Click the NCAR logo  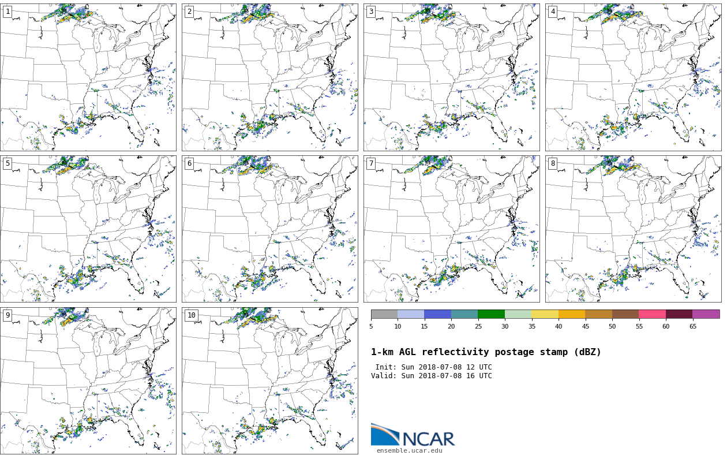pos(413,435)
